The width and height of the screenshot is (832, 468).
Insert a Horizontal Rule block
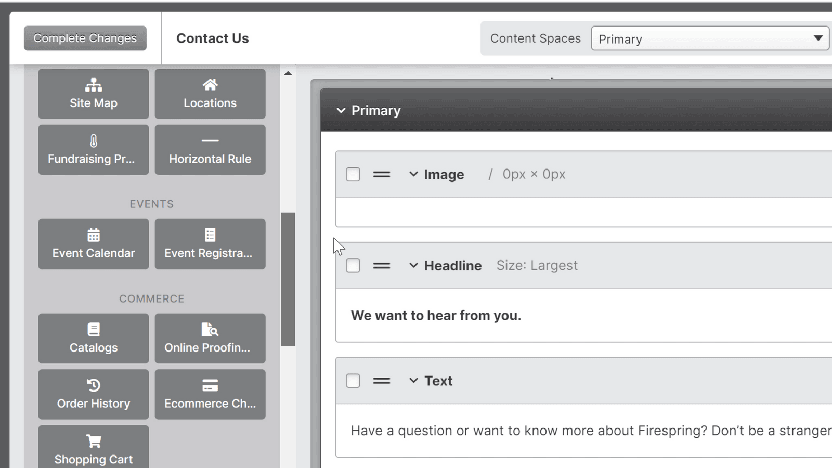click(210, 150)
